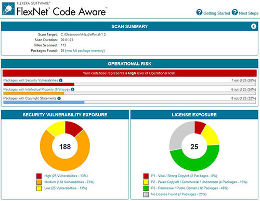This screenshot has width=260, height=201.
Task: Click Packages with Copyright Statements label
Action: [x=30, y=98]
